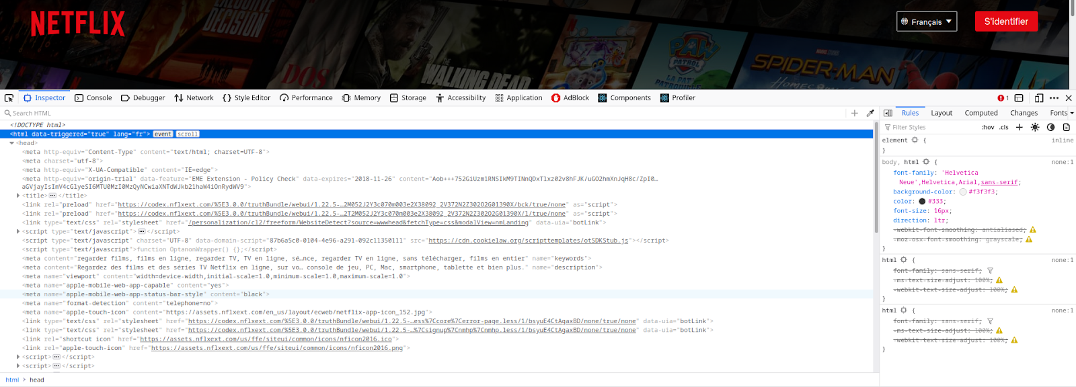Open the background-color #f3f3f3 swatch
The width and height of the screenshot is (1076, 387).
[x=963, y=192]
